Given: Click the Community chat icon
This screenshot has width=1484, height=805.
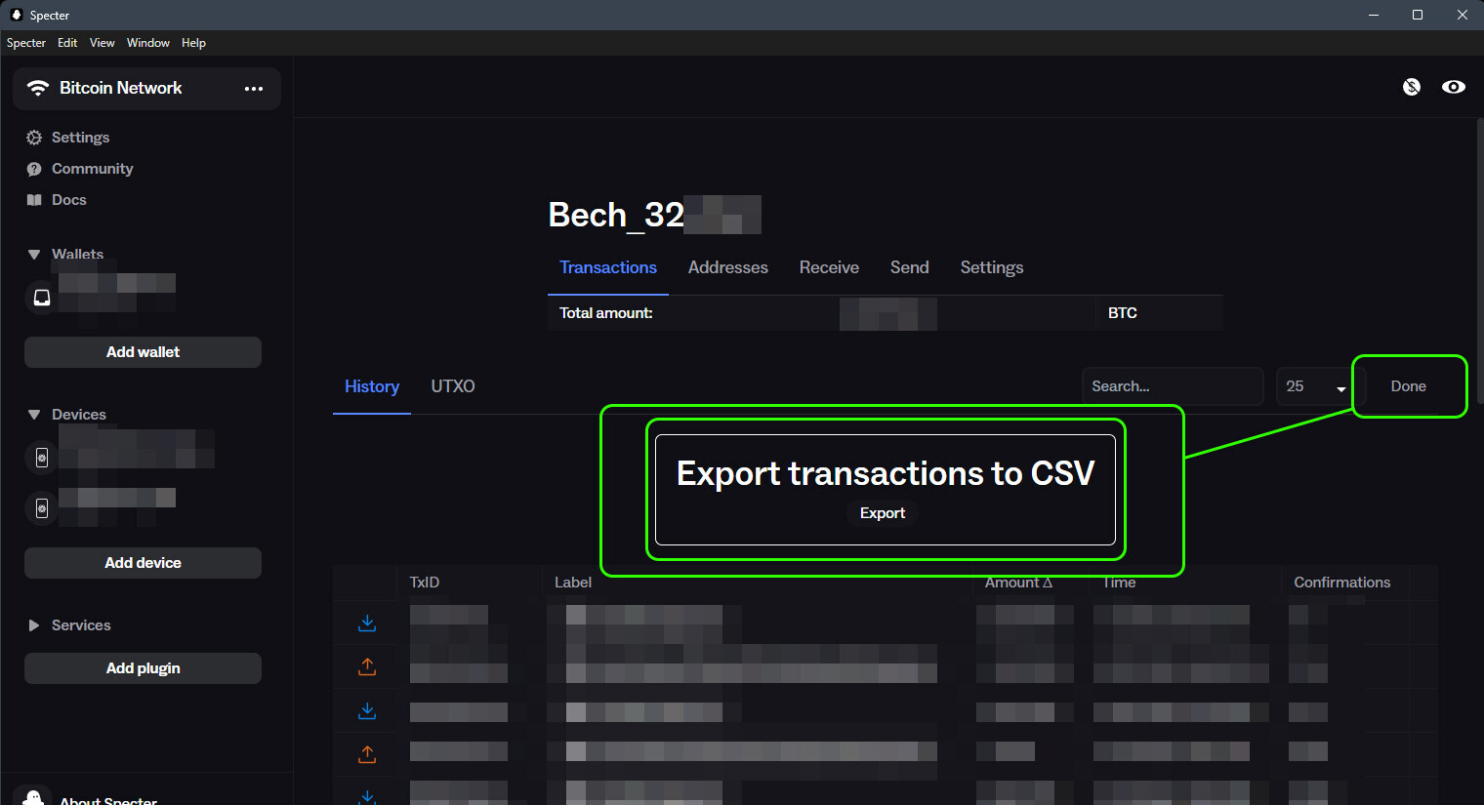Looking at the screenshot, I should click(x=34, y=169).
